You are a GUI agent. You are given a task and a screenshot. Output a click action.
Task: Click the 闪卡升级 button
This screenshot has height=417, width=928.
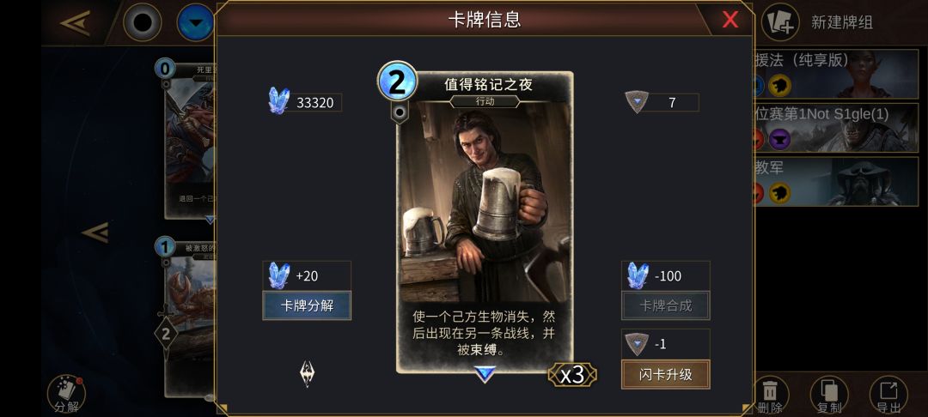coord(665,374)
